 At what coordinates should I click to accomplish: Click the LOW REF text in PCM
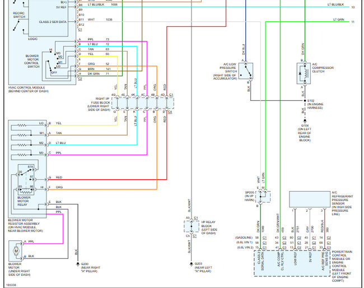[x=295, y=260]
